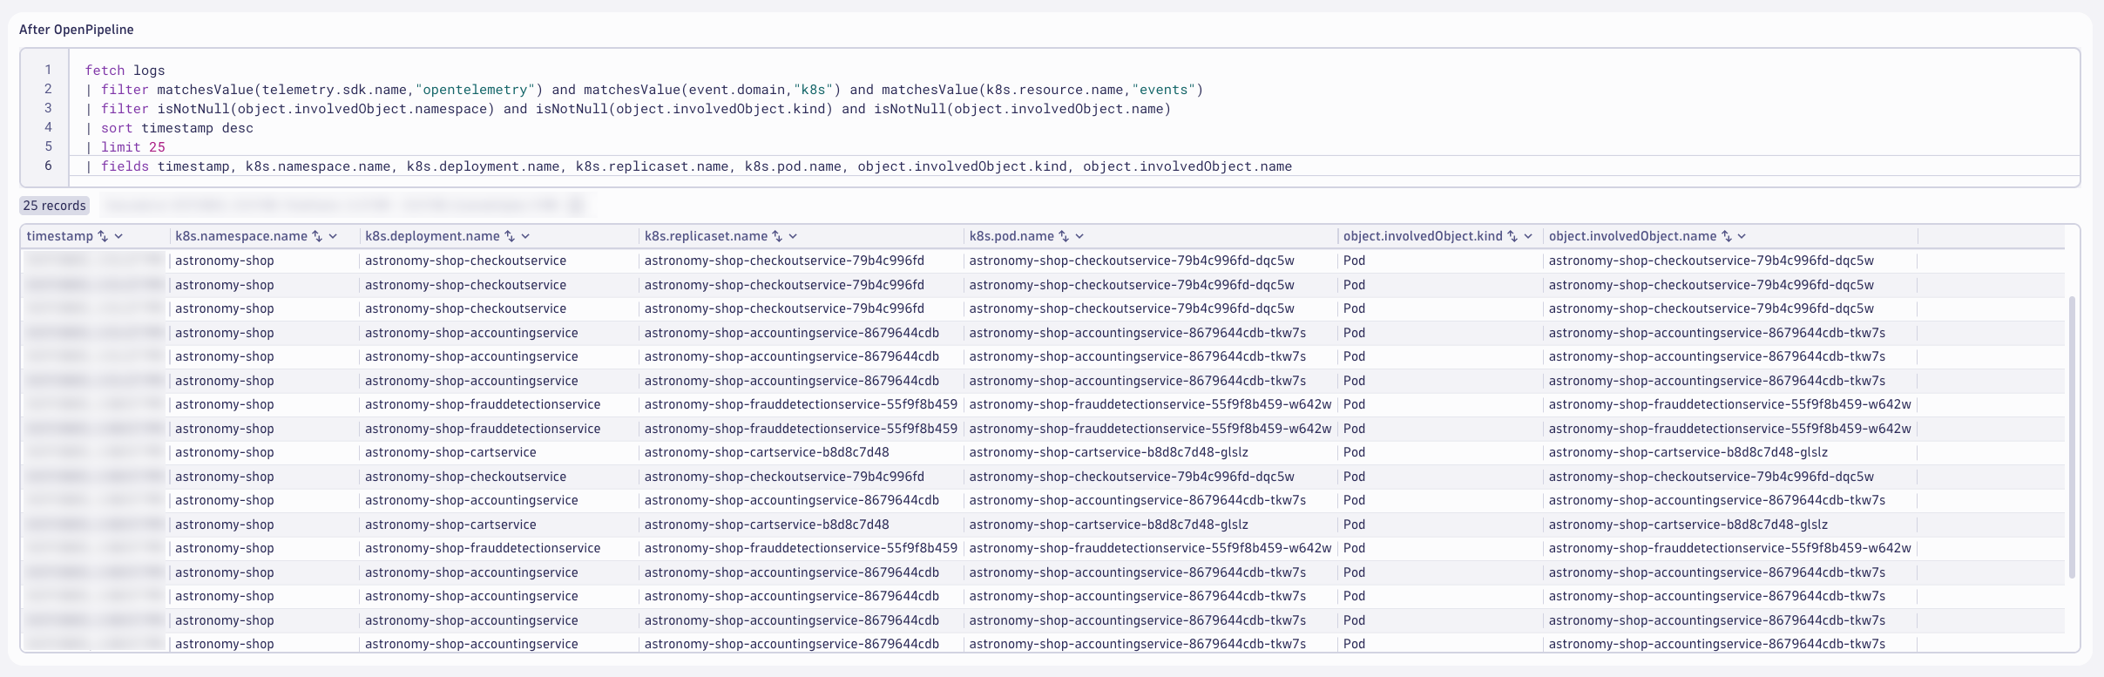
Task: Select first row's replicaset astronomy-shop-checkoutservice-79b4c996fd cell
Action: pyautogui.click(x=784, y=261)
